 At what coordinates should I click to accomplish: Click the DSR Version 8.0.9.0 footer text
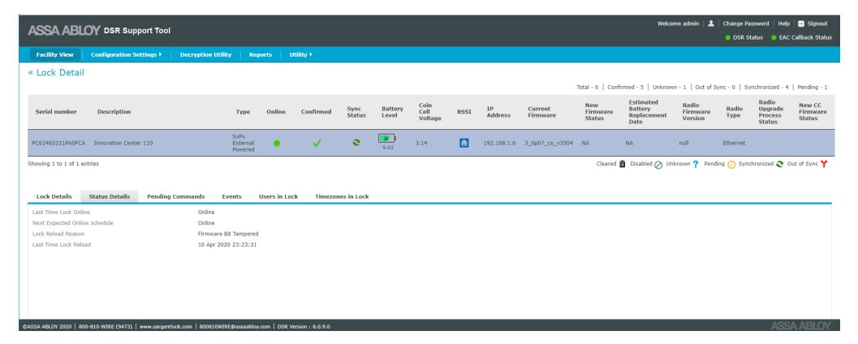[x=304, y=326]
